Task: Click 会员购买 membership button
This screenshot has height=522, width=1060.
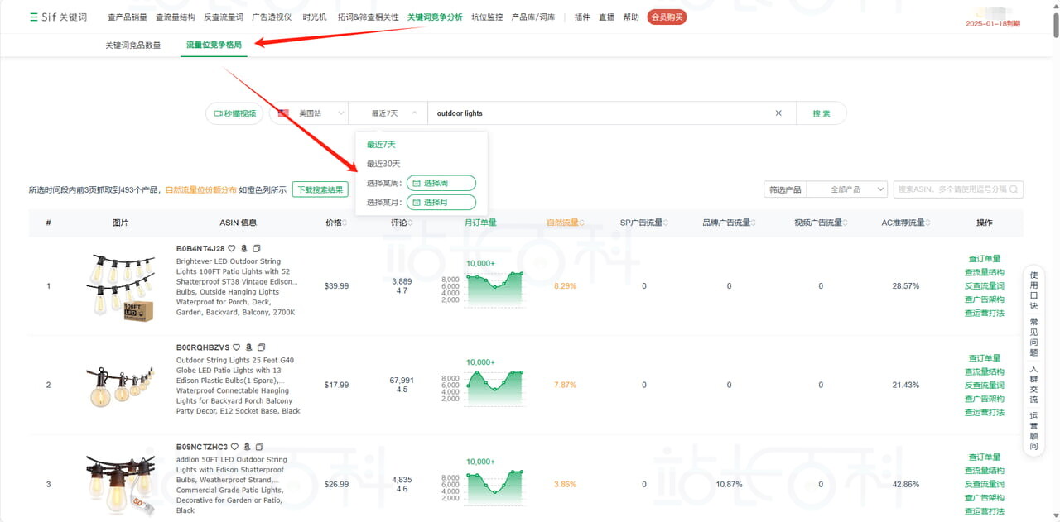Action: [x=667, y=17]
